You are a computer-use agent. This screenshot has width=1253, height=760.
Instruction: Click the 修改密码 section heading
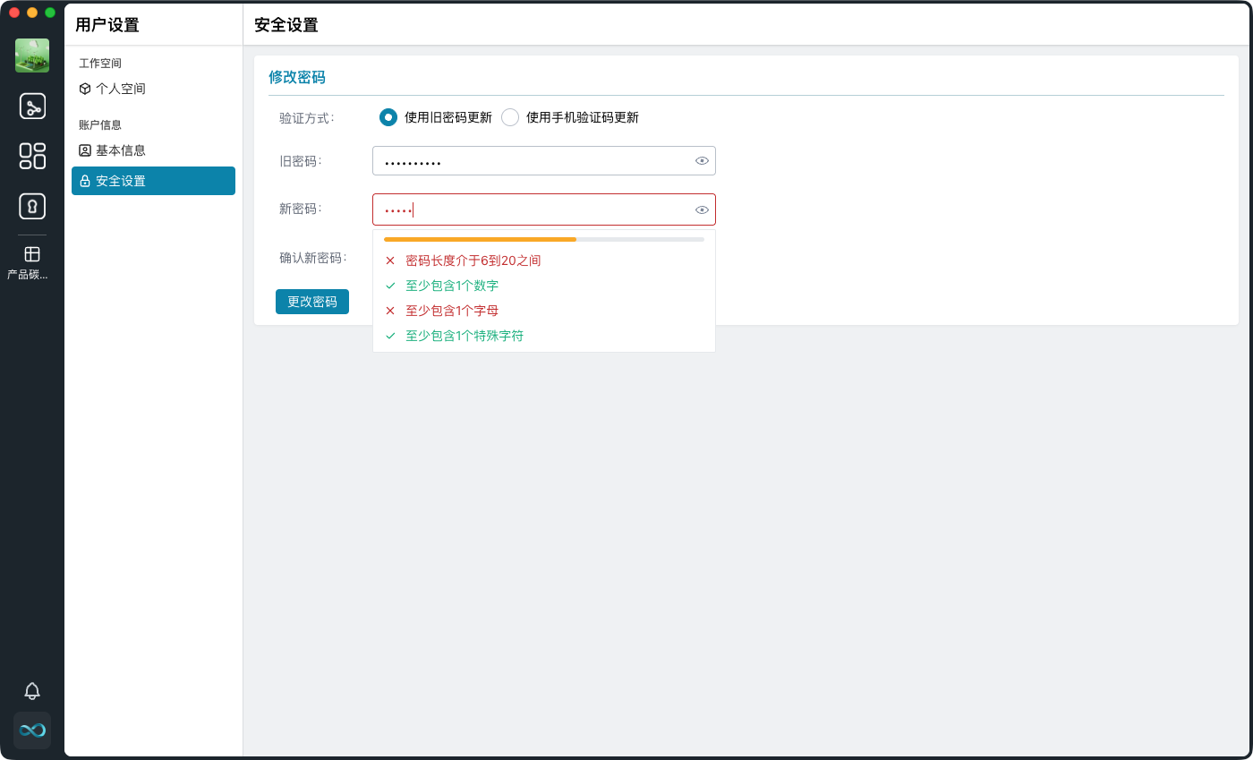pos(297,78)
